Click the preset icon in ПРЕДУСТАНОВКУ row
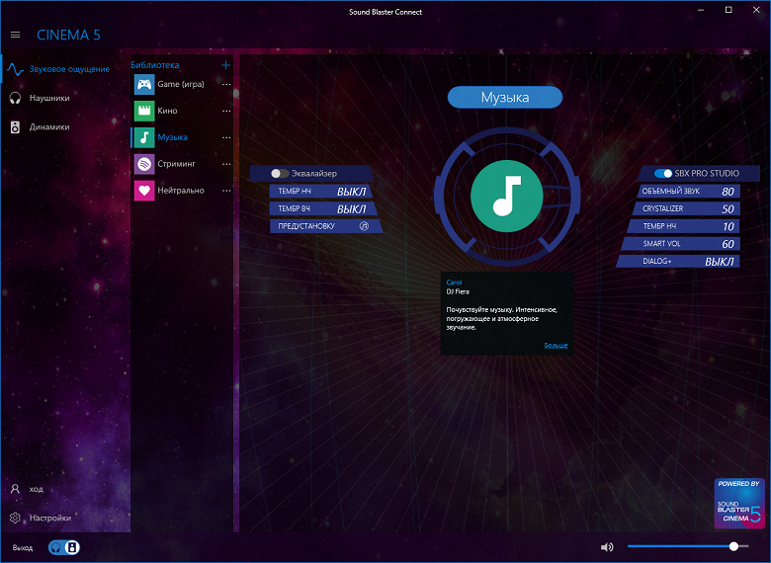This screenshot has height=563, width=771. pyautogui.click(x=364, y=226)
